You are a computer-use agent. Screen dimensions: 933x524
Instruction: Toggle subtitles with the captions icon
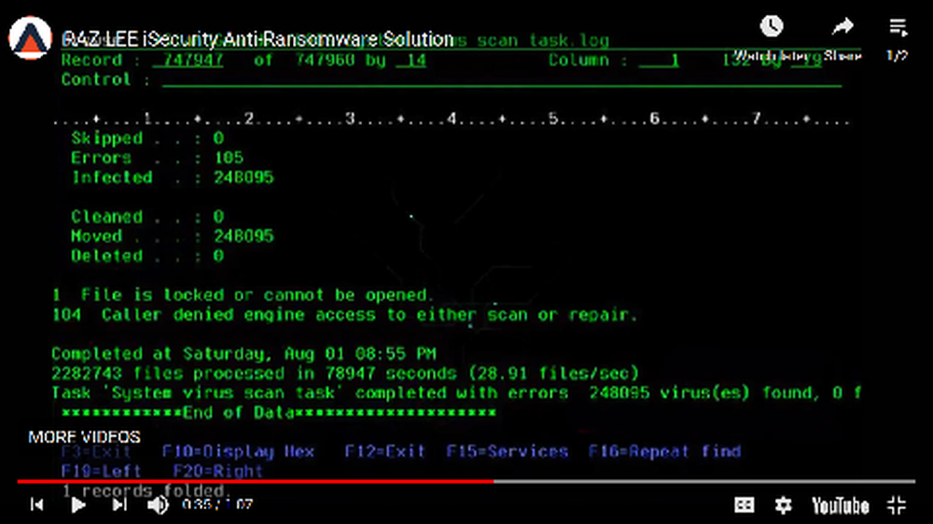pyautogui.click(x=744, y=505)
